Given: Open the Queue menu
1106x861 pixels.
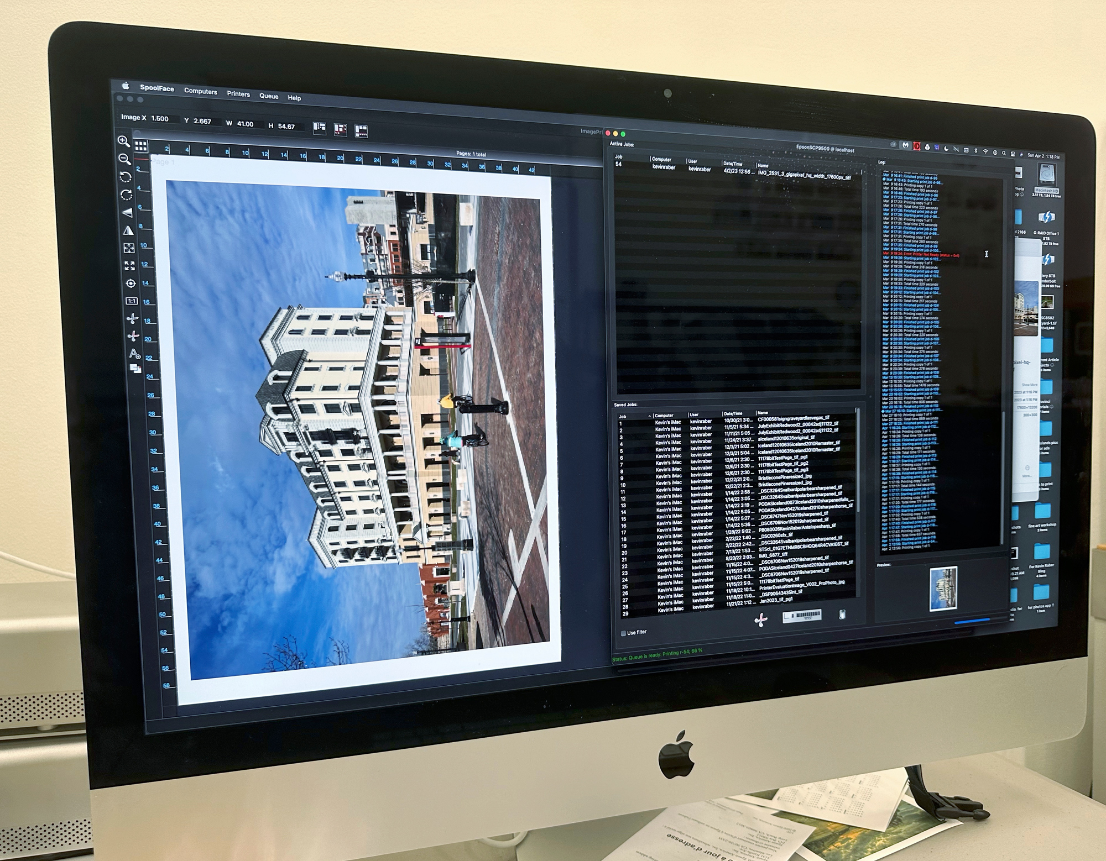Looking at the screenshot, I should click(269, 96).
